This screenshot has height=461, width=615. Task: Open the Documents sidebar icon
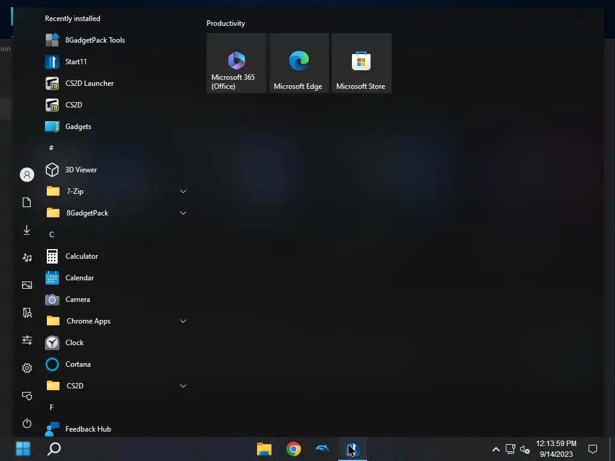pos(27,202)
